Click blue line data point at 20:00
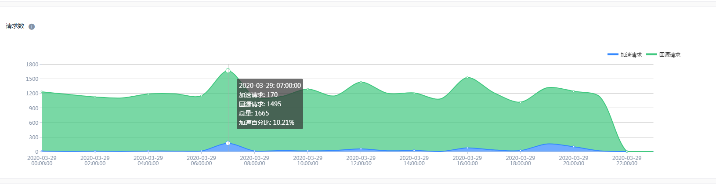Screen dimensions: 716x188 [x=574, y=147]
